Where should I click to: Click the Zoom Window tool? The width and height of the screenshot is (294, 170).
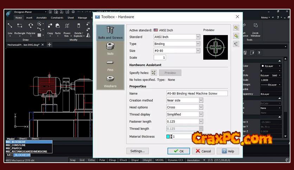click(255, 30)
